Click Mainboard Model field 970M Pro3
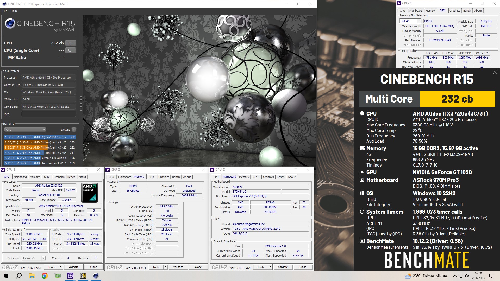500x281 pixels. pyautogui.click(x=256, y=191)
